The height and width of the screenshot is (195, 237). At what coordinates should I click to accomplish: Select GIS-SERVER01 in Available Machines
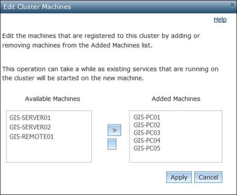pyautogui.click(x=30, y=117)
